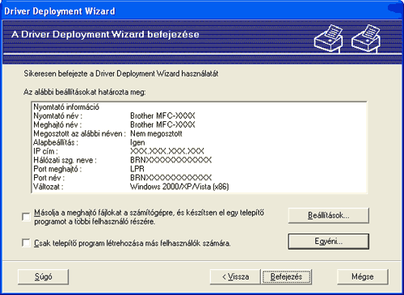This screenshot has width=404, height=295.
Task: Select the 'LPR' port driver value
Action: (137, 169)
